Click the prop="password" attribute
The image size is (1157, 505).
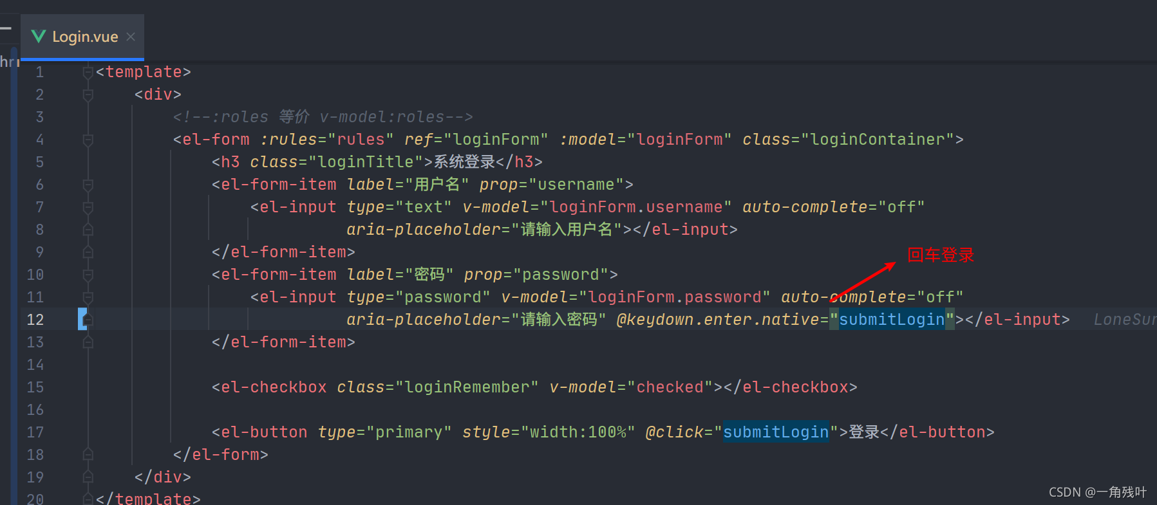click(536, 275)
